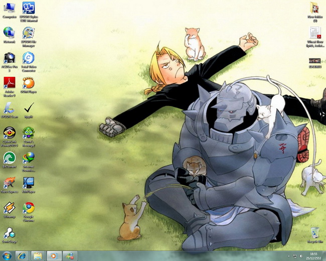Select the Network desktop icon
The width and height of the screenshot is (326, 261).
tap(10, 35)
